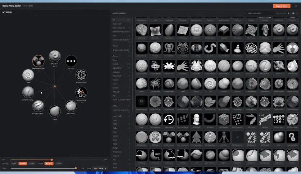Open the Mode 'Icon + Name' dropdown

coord(100,168)
